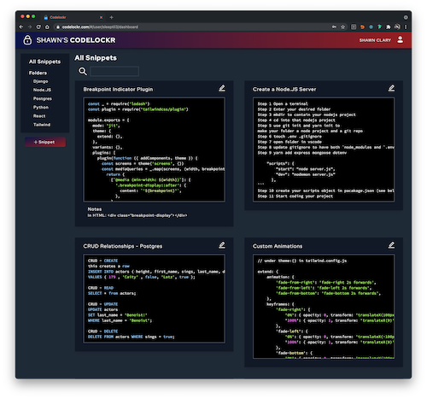Click the orange extension icon in the toolbar
The height and width of the screenshot is (399, 427).
(362, 26)
